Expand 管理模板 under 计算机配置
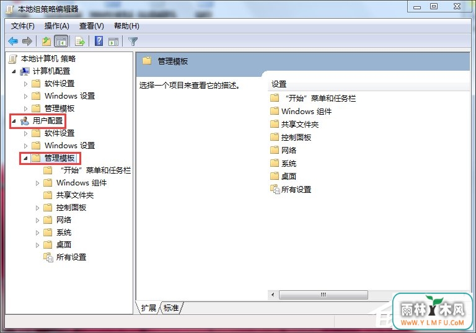 pyautogui.click(x=25, y=109)
